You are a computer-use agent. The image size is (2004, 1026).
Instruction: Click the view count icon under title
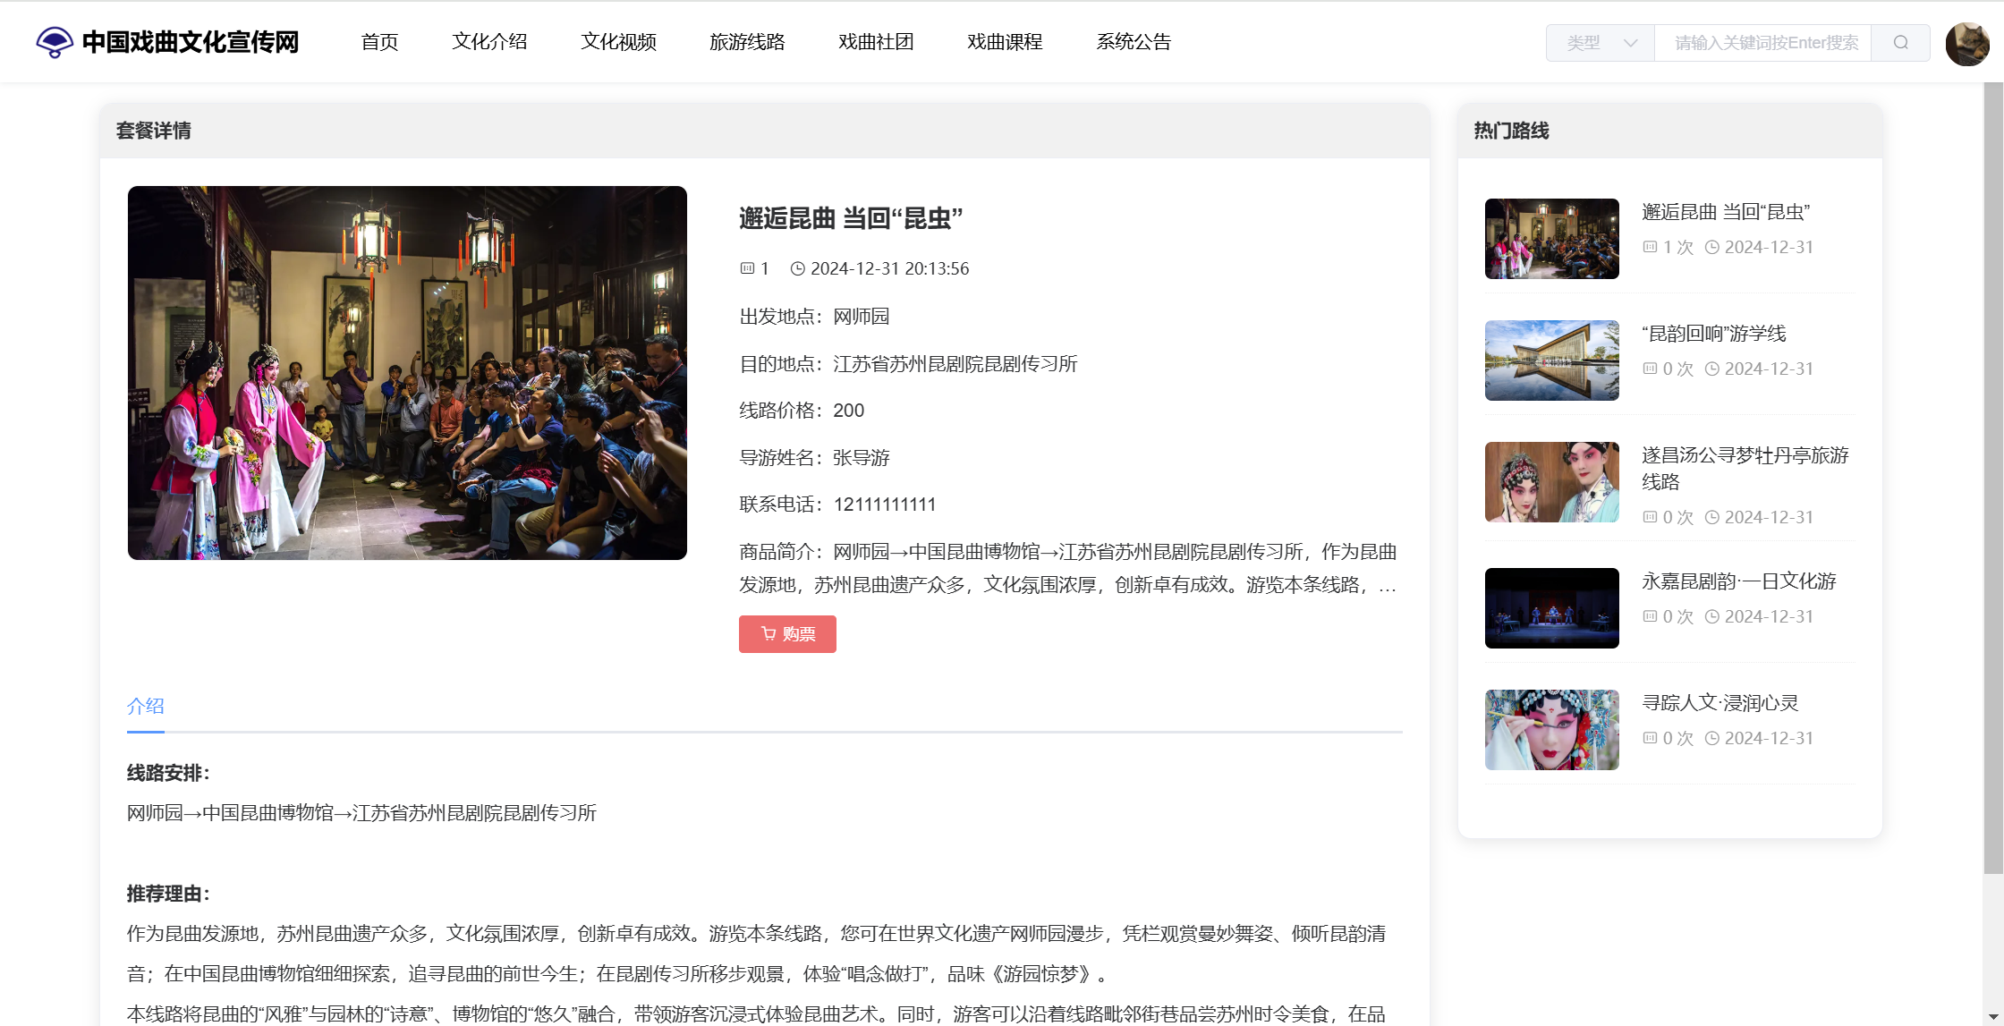coord(747,268)
